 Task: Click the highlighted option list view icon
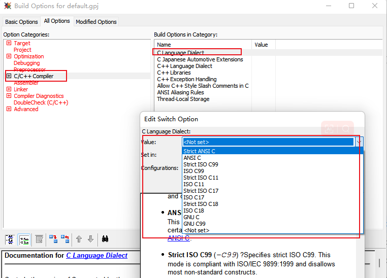click(23, 239)
